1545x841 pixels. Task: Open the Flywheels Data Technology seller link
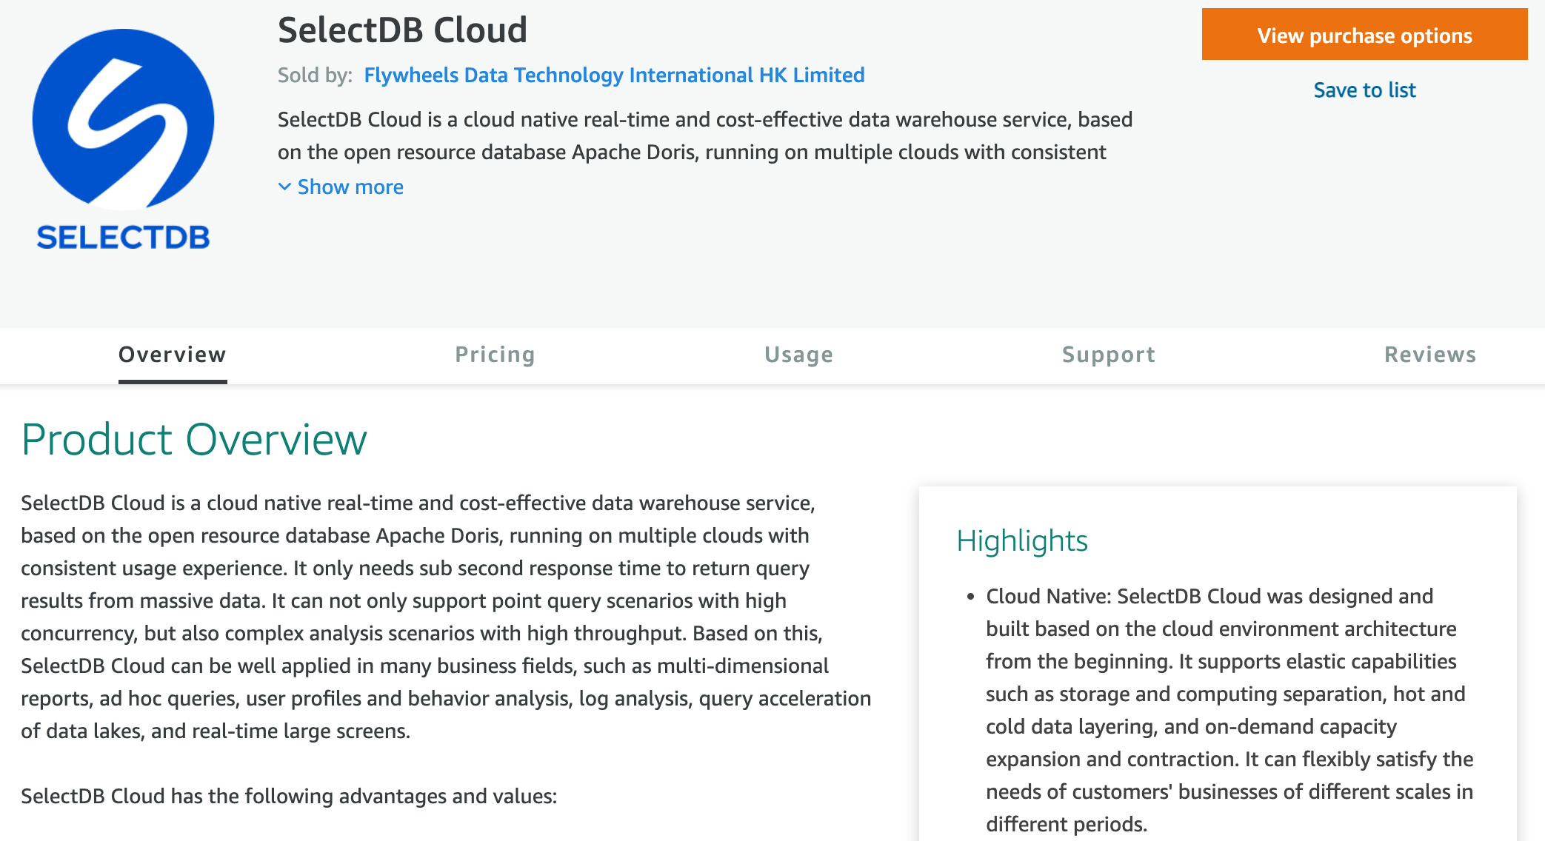614,76
